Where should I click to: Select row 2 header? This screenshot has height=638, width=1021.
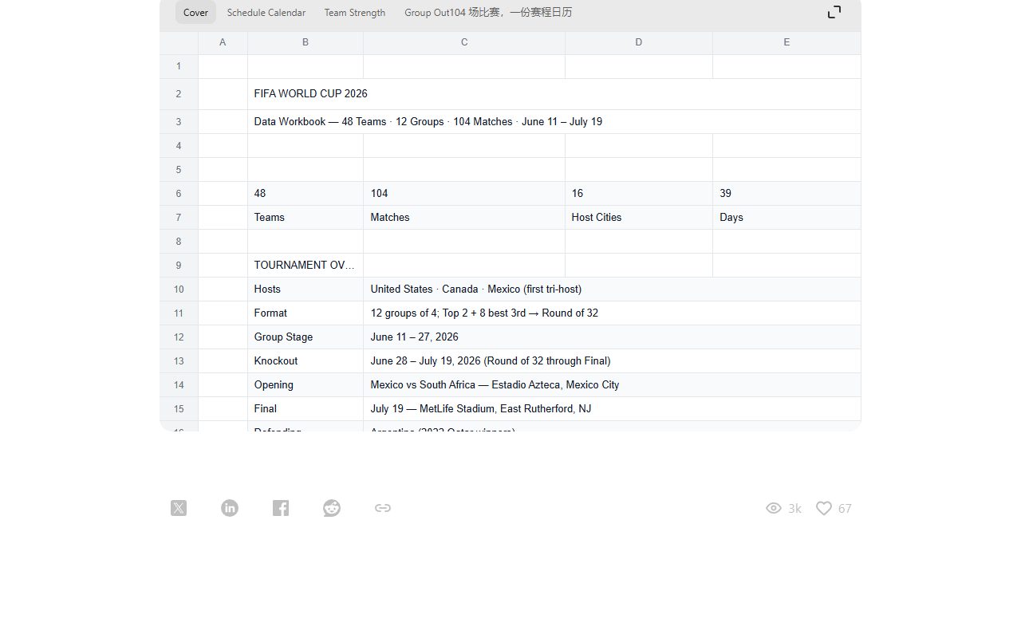pyautogui.click(x=179, y=94)
